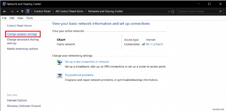Expand the chevron after Control Panel breadcrumb
This screenshot has height=111, width=226.
pos(53,11)
